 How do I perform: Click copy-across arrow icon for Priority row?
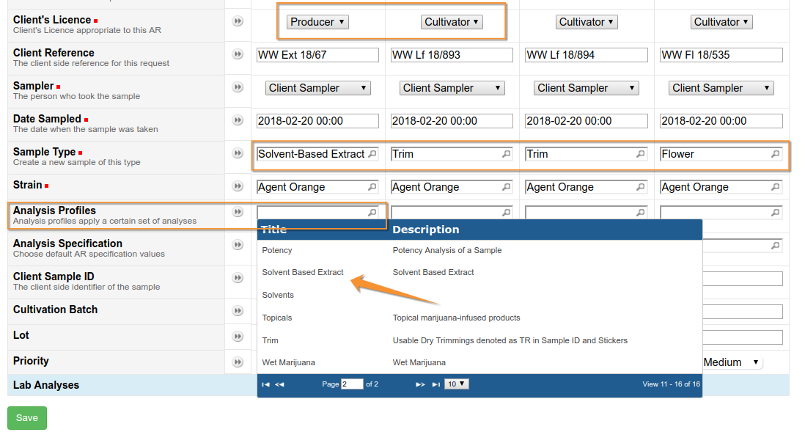tap(238, 362)
